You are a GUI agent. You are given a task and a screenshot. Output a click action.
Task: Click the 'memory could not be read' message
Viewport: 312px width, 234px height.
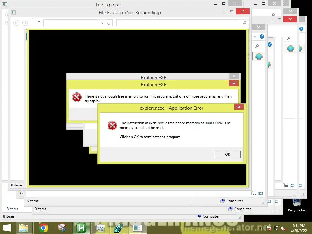(175, 125)
